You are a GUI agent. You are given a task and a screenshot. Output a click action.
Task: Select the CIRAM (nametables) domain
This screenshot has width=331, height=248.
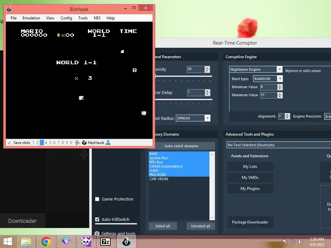click(x=179, y=166)
